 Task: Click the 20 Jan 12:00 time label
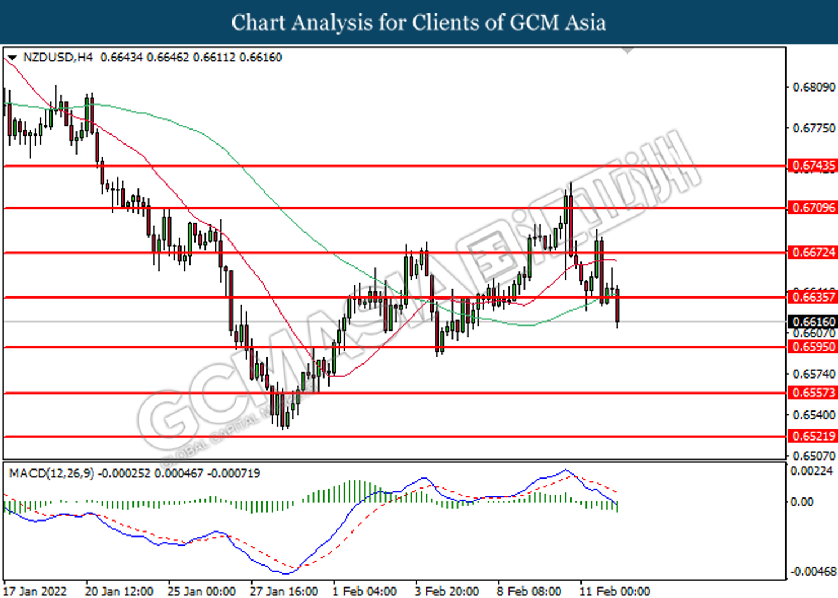pos(119,591)
